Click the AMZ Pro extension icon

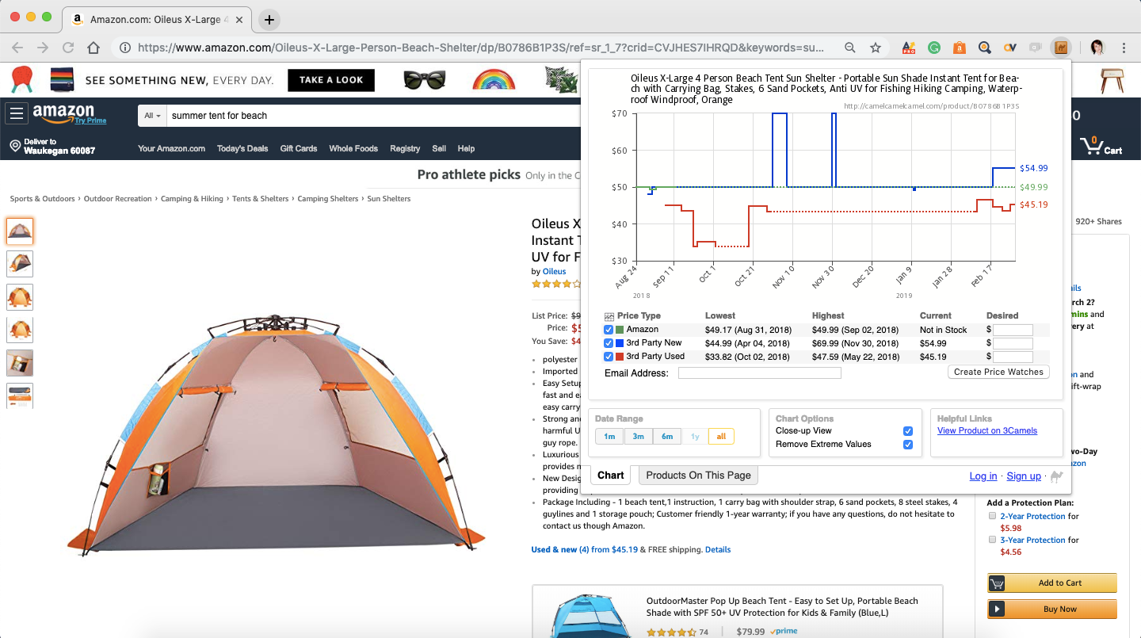(909, 48)
